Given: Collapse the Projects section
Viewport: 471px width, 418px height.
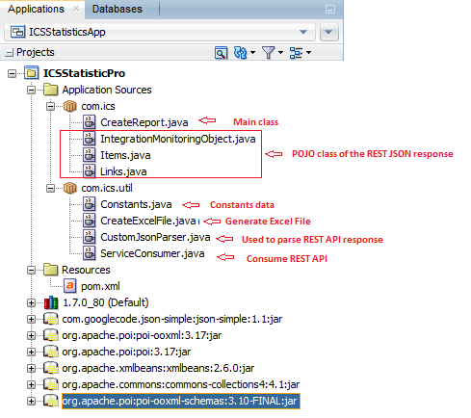Looking at the screenshot, I should tap(10, 52).
